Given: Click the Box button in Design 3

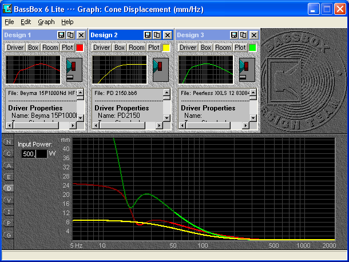Looking at the screenshot, I should 206,47.
